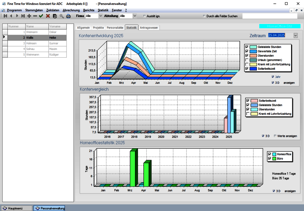Click the Zeitraum date field 25.04.2025

(x=277, y=35)
